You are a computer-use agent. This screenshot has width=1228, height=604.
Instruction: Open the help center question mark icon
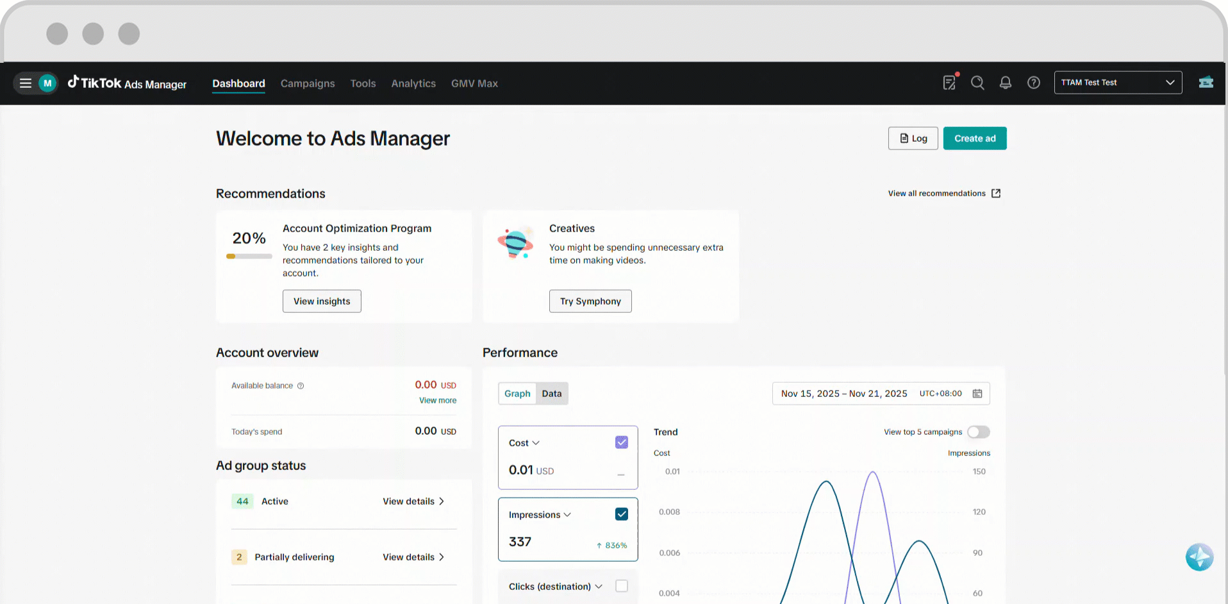pyautogui.click(x=1033, y=83)
